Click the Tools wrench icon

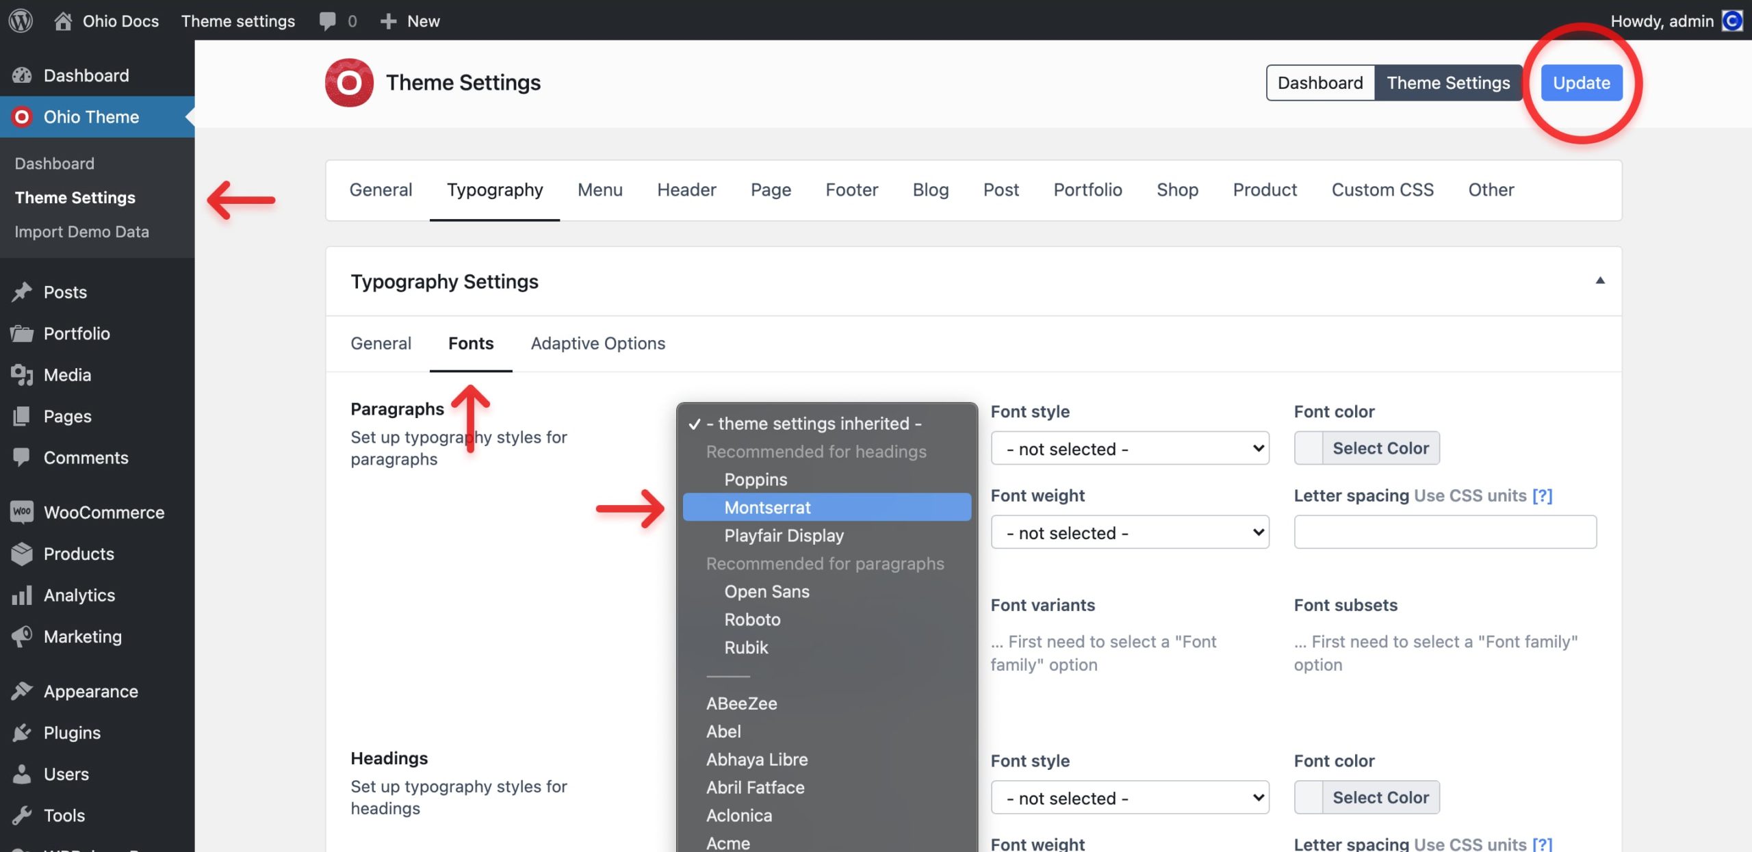22,815
